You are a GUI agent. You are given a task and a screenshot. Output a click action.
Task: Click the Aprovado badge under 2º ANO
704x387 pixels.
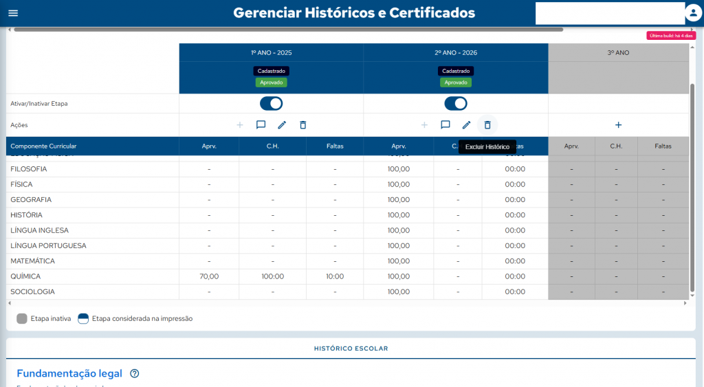456,82
